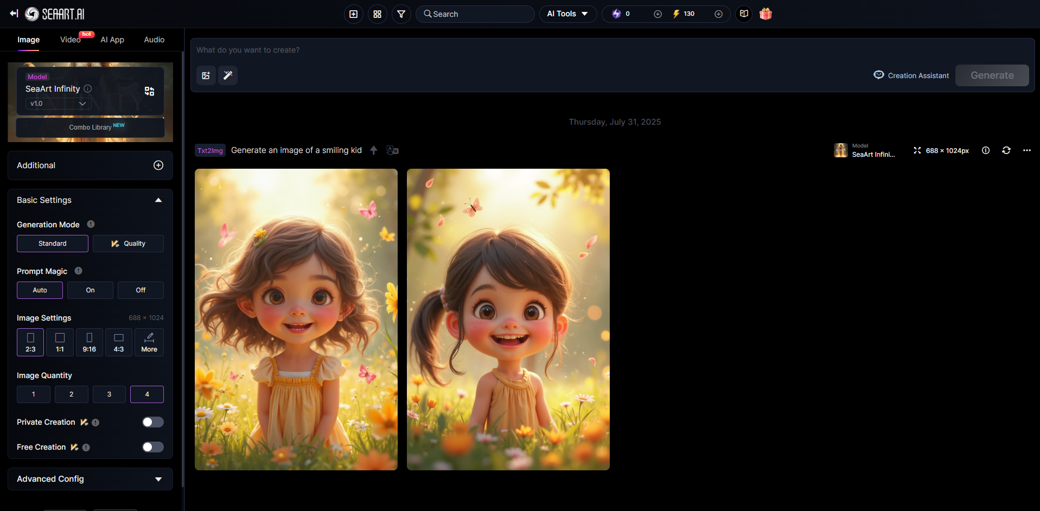Turn on the Free Creation switch
This screenshot has width=1040, height=511.
pyautogui.click(x=152, y=447)
